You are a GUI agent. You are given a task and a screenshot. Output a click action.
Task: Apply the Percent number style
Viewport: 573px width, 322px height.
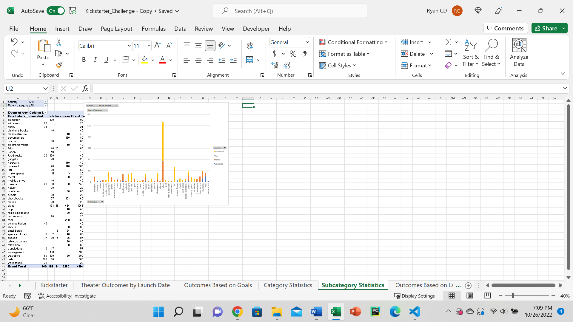click(x=293, y=54)
